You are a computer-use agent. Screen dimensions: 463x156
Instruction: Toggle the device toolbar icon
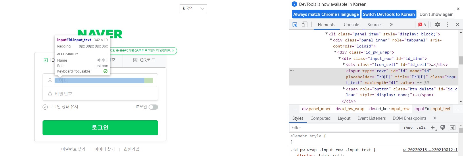(x=304, y=25)
